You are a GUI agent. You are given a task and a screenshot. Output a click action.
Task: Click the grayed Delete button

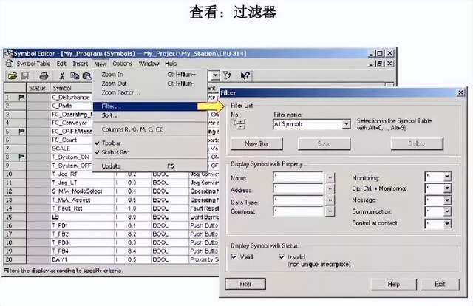pos(417,144)
